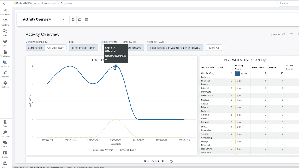Open the Documents section in sidebar
The image size is (299, 168).
5,11
